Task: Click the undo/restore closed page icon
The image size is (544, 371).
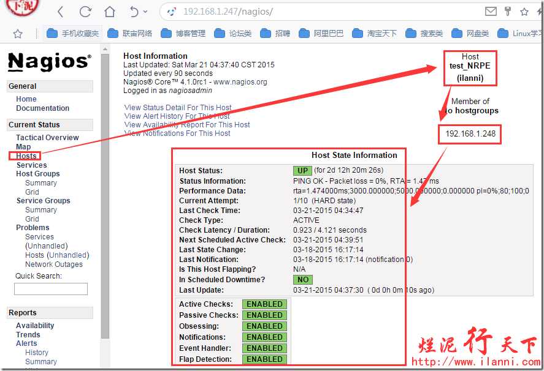Action: pyautogui.click(x=134, y=12)
